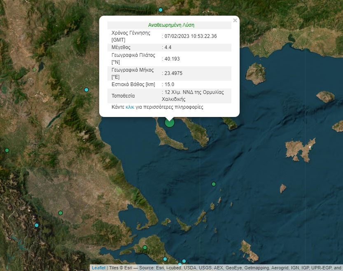Click the latitude value 40.193
Screen dimensions: 343x271
pos(172,59)
